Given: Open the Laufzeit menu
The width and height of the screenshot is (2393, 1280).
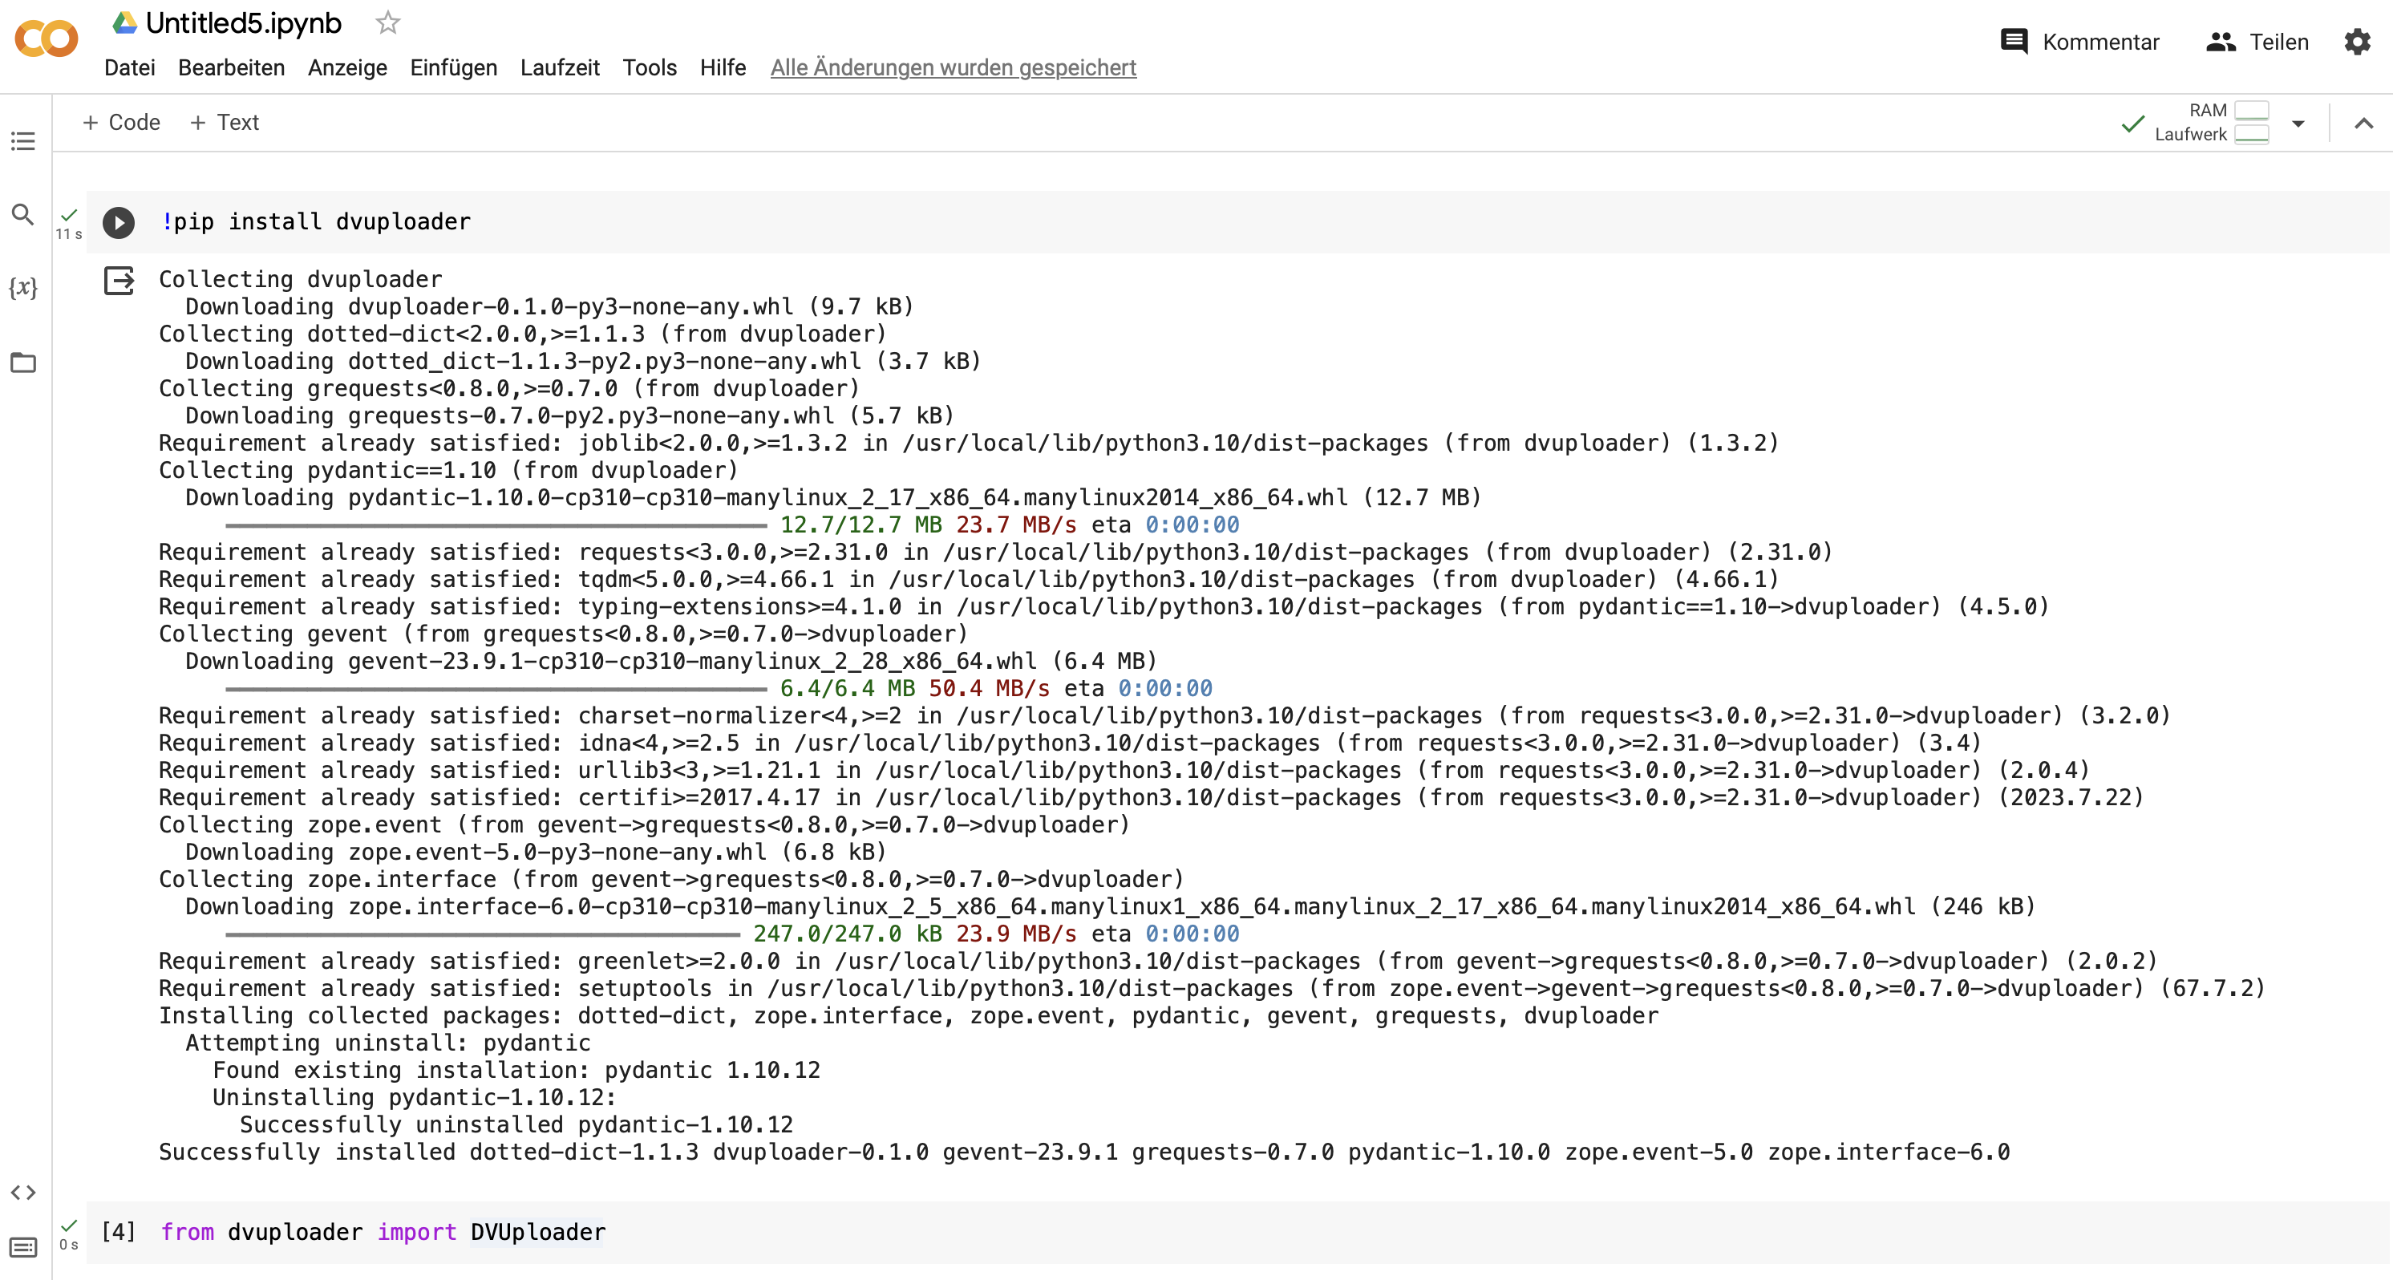Looking at the screenshot, I should [x=559, y=68].
